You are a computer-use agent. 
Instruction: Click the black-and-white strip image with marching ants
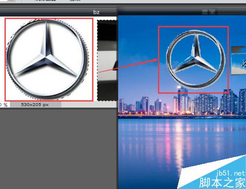pos(107,60)
